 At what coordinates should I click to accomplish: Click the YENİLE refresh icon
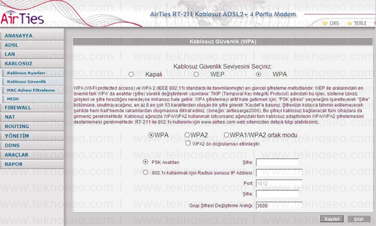pyautogui.click(x=350, y=23)
